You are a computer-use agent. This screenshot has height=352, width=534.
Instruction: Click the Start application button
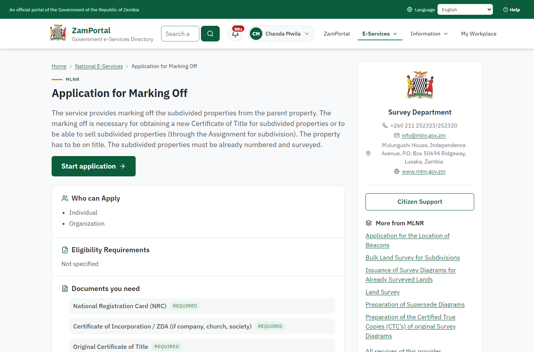click(x=93, y=166)
